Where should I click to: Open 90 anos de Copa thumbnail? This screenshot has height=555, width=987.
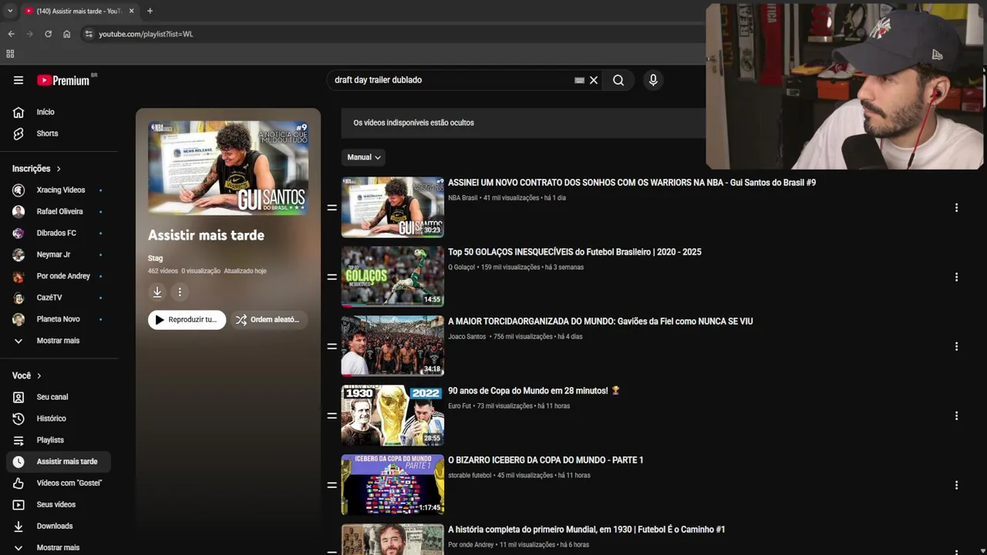tap(393, 415)
